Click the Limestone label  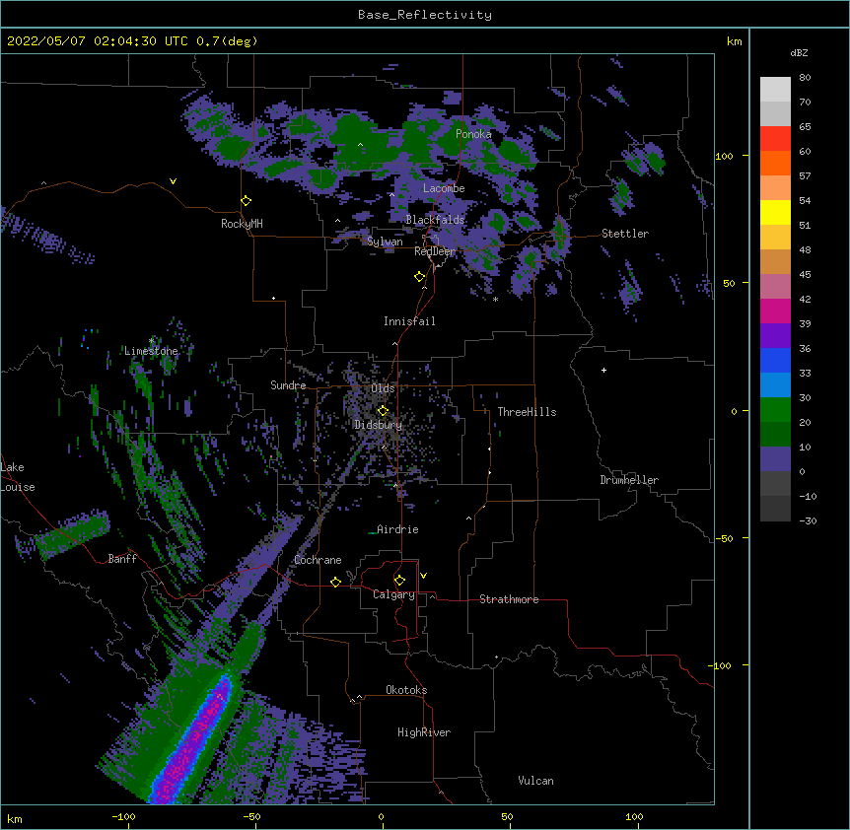pyautogui.click(x=151, y=351)
